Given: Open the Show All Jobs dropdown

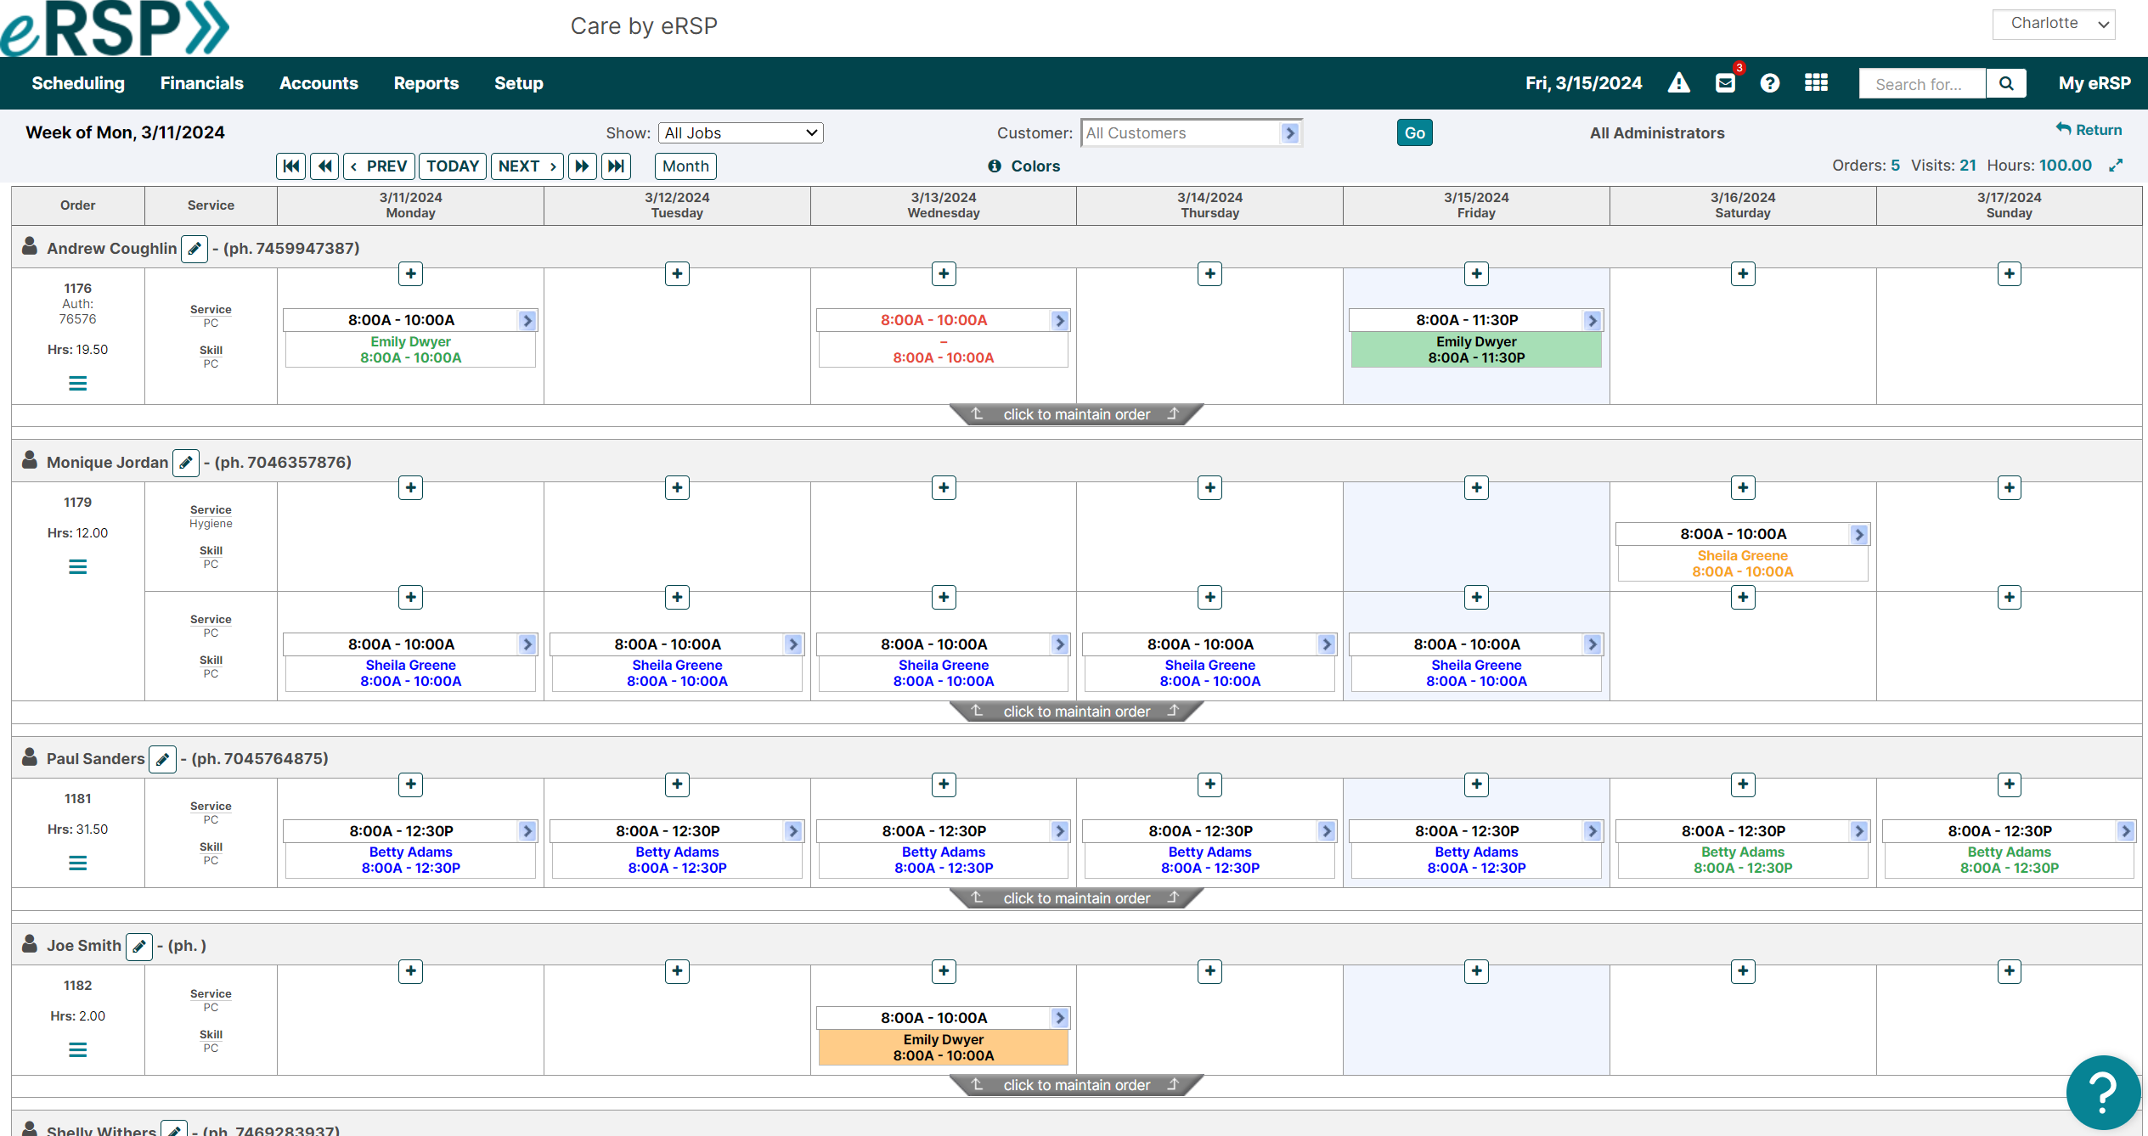Looking at the screenshot, I should (x=739, y=132).
